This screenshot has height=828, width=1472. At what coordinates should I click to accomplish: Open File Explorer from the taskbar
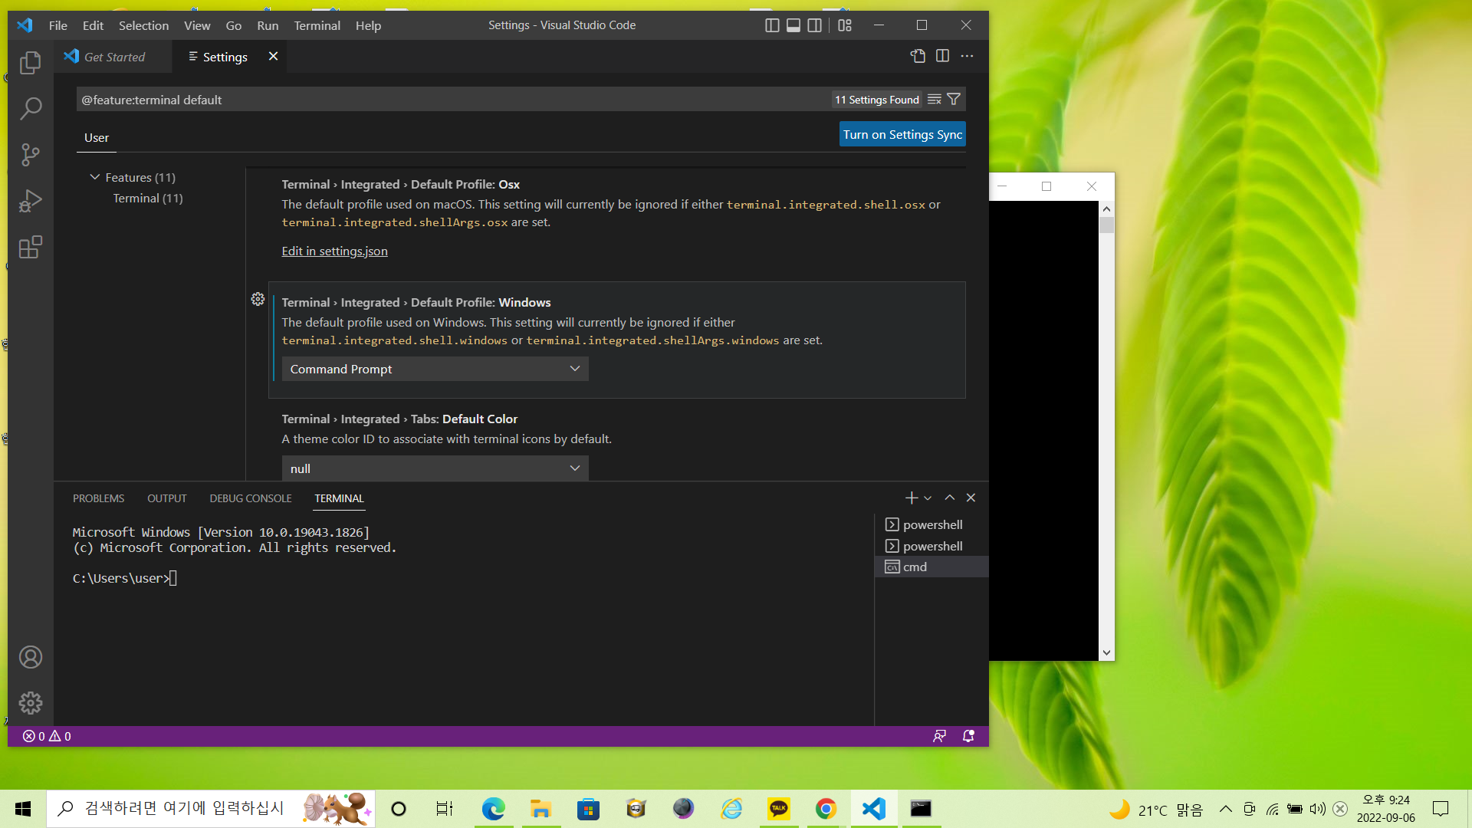click(540, 809)
